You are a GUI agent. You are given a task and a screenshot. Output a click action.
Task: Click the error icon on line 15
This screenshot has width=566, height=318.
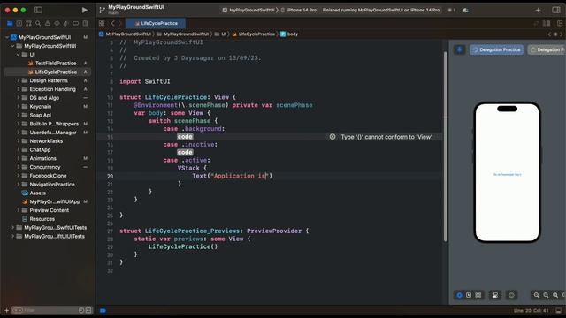[x=333, y=137]
